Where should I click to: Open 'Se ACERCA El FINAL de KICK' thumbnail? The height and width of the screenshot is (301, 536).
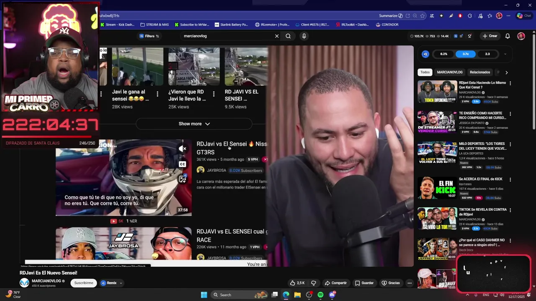click(x=437, y=188)
